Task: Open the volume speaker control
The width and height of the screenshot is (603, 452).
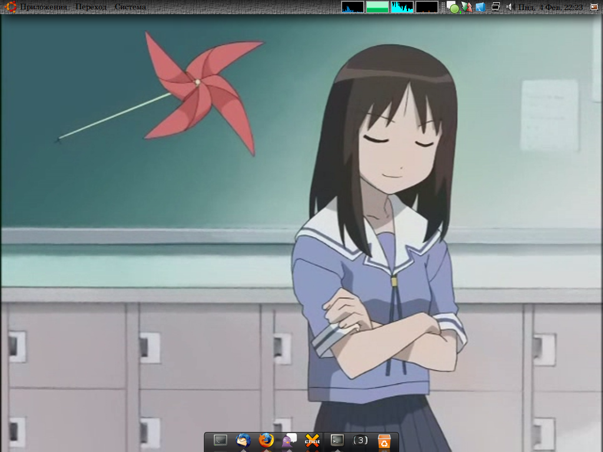Action: [x=510, y=7]
